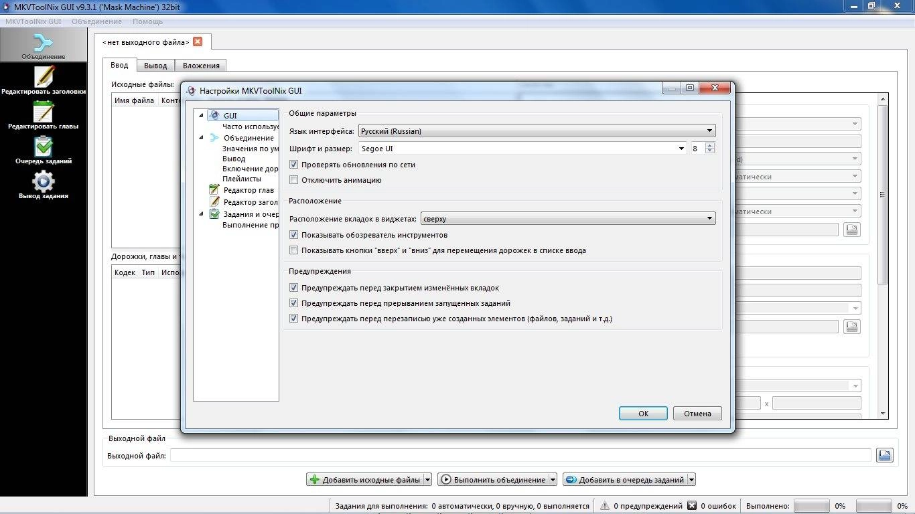Screen dimensions: 915x514
Task: Open Очередь заданий tool
Action: [44, 149]
